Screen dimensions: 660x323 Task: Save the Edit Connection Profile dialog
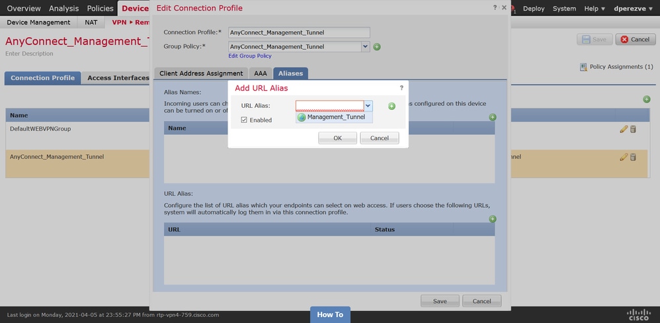pyautogui.click(x=440, y=301)
